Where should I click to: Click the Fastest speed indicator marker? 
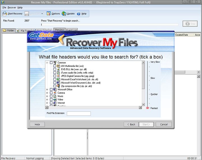pos(148,108)
